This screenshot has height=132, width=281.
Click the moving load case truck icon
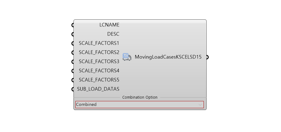(x=127, y=57)
